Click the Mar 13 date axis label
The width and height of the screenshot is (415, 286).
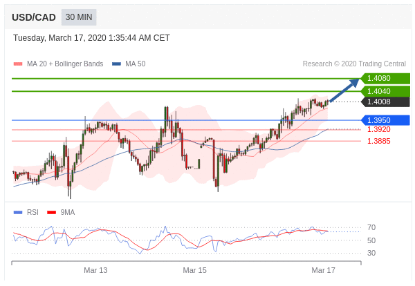pos(95,270)
